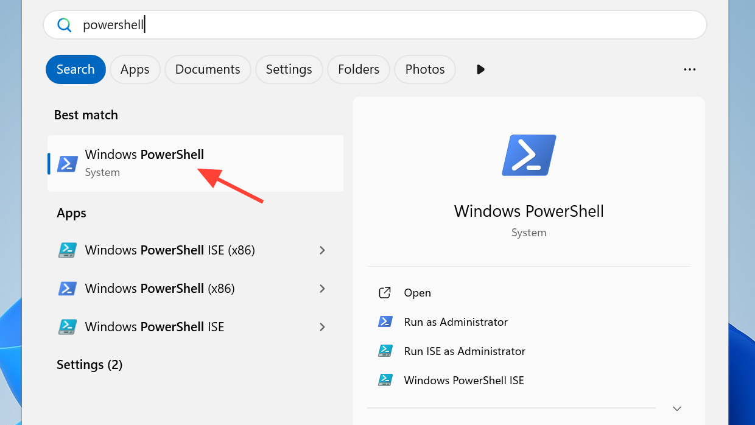Image resolution: width=755 pixels, height=425 pixels.
Task: Click the Windows PowerShell ISE (x86) icon
Action: click(67, 250)
